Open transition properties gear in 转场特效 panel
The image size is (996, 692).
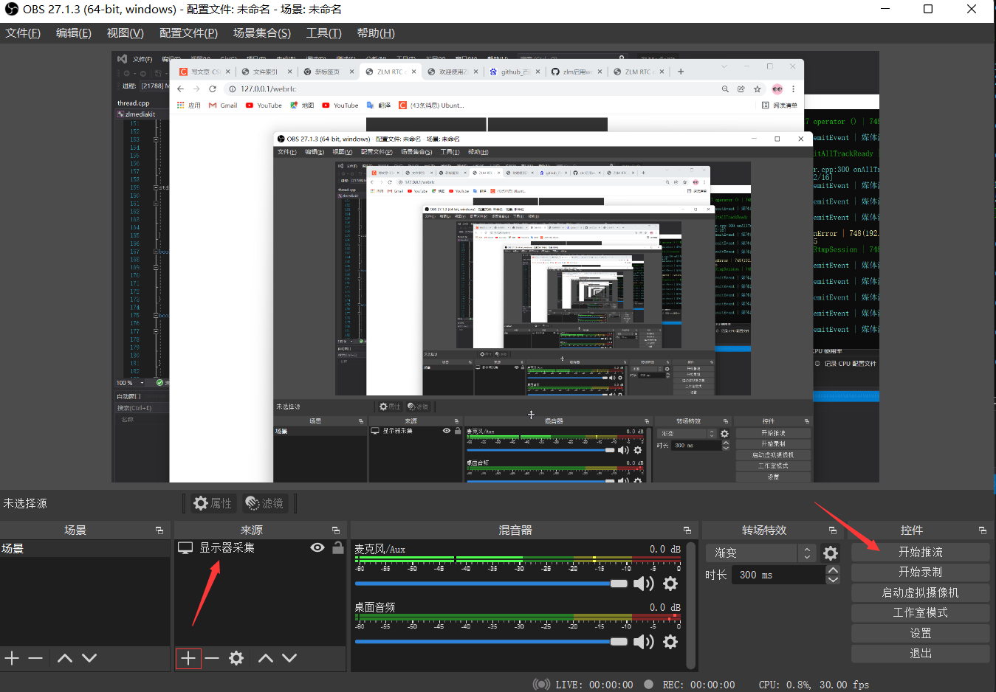click(x=830, y=553)
